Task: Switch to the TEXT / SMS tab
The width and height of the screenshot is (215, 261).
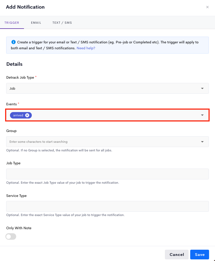Action: click(62, 23)
